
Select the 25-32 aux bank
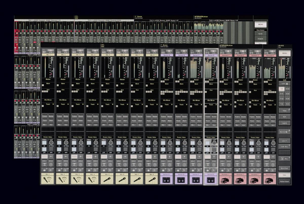coord(288,89)
